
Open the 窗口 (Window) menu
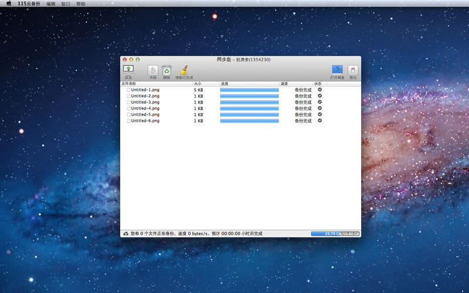(x=66, y=4)
